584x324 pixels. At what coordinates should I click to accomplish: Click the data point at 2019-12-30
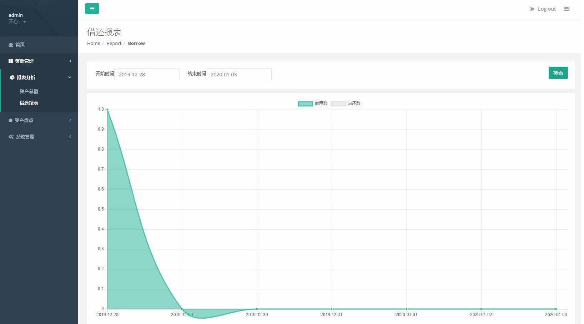pyautogui.click(x=257, y=309)
